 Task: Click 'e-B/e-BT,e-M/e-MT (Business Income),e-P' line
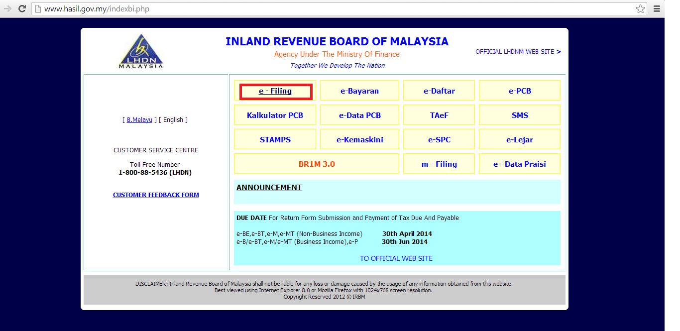pos(297,242)
